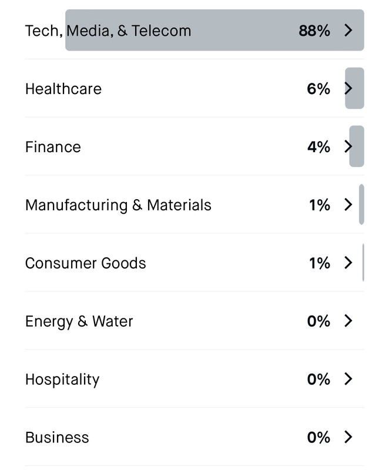Expand the Tech, Media, & Telecom chevron
The height and width of the screenshot is (470, 389).
point(348,31)
